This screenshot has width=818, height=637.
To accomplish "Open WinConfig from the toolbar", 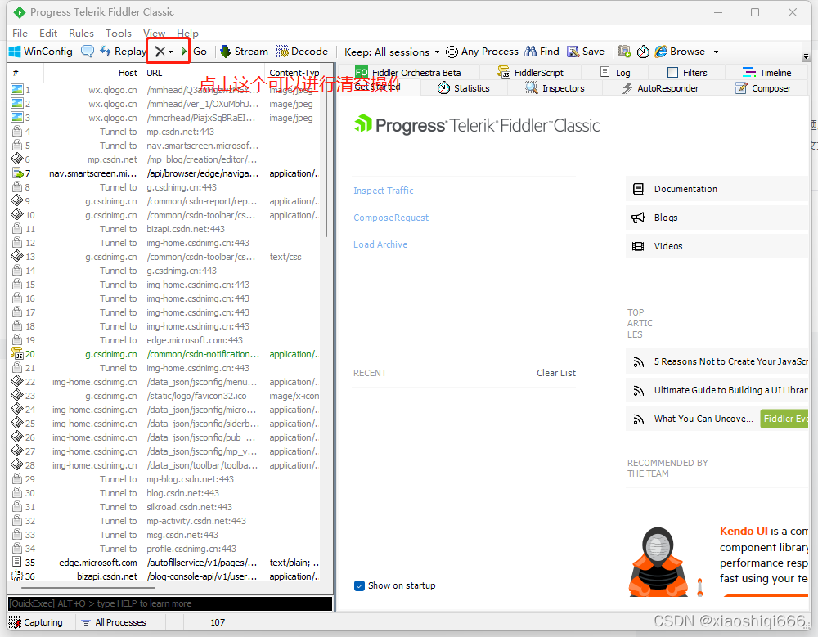I will 41,52.
